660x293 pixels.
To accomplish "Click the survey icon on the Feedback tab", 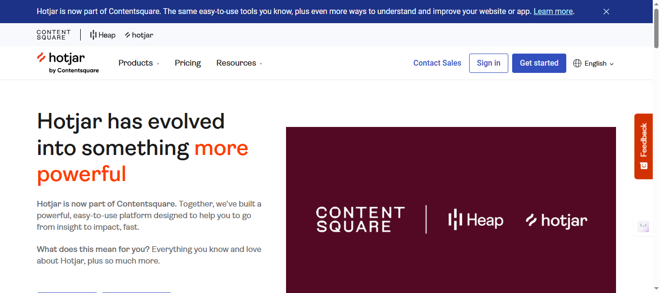I will 643,165.
